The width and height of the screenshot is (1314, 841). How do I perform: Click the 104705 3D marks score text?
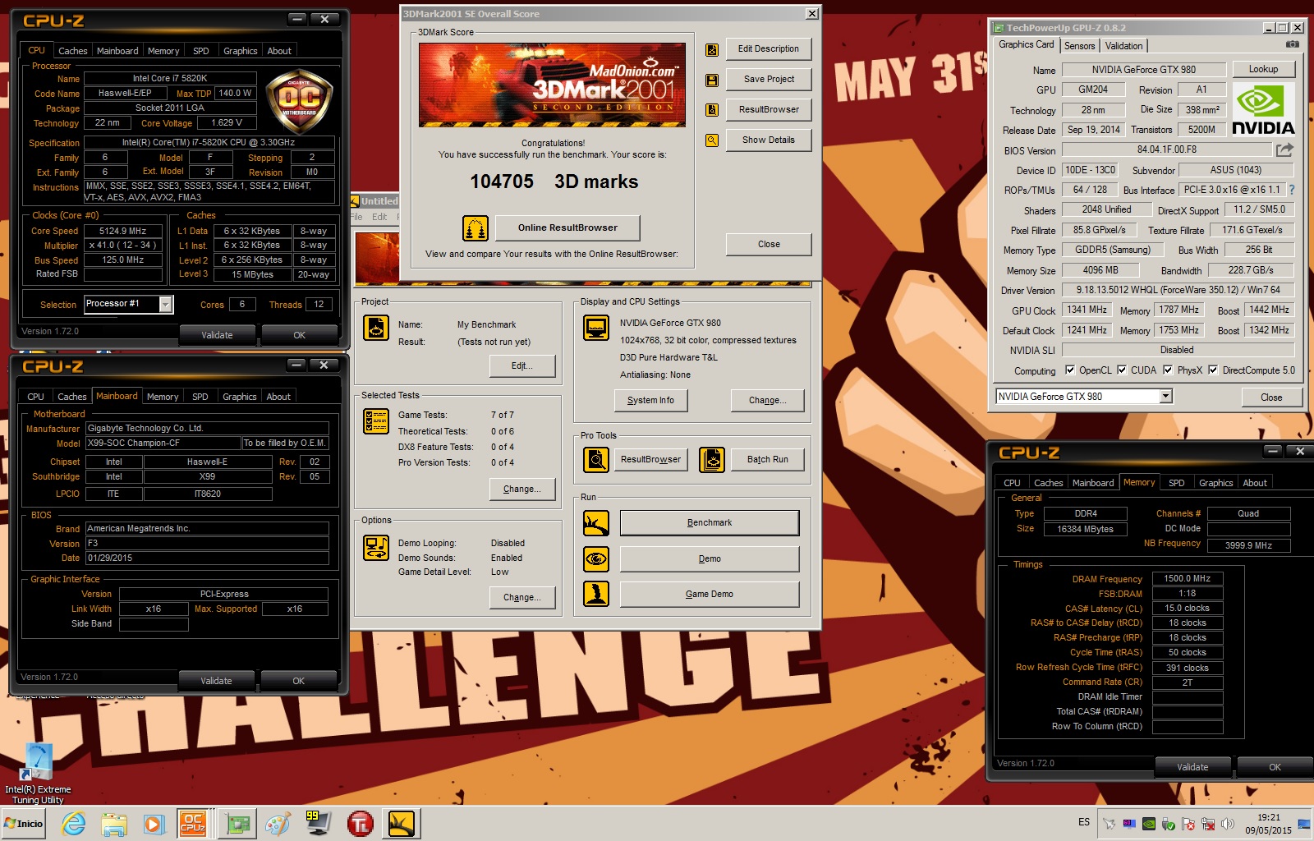coord(554,182)
